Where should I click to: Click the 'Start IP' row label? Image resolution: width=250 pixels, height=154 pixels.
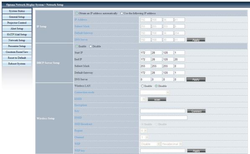click(x=79, y=53)
